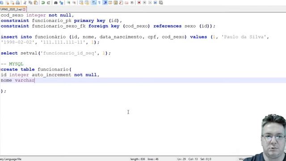
Task: Close the TURNO_2020_2.sql tab with its X
Action: pyautogui.click(x=24, y=9)
